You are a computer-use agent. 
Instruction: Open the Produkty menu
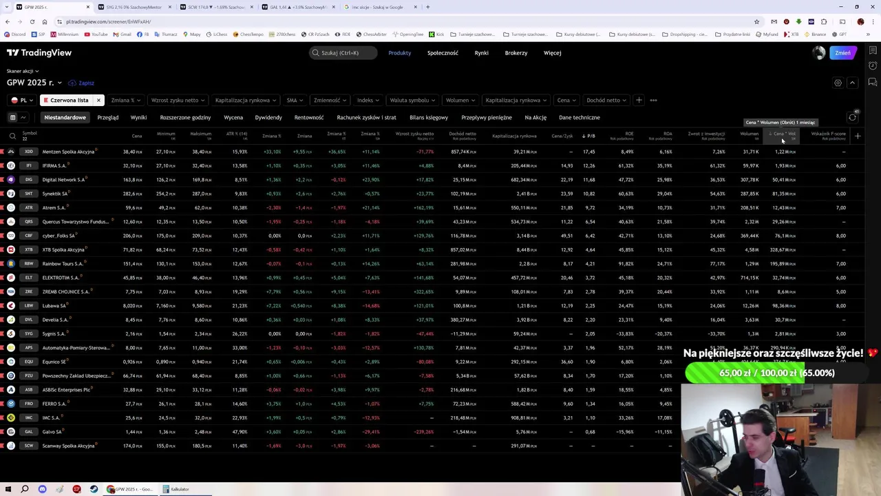pos(399,52)
